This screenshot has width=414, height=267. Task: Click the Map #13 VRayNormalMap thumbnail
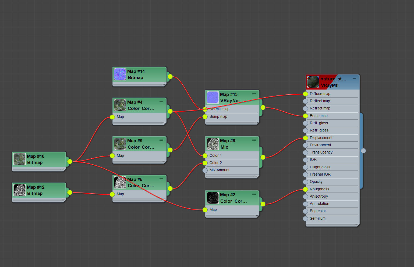(x=213, y=97)
